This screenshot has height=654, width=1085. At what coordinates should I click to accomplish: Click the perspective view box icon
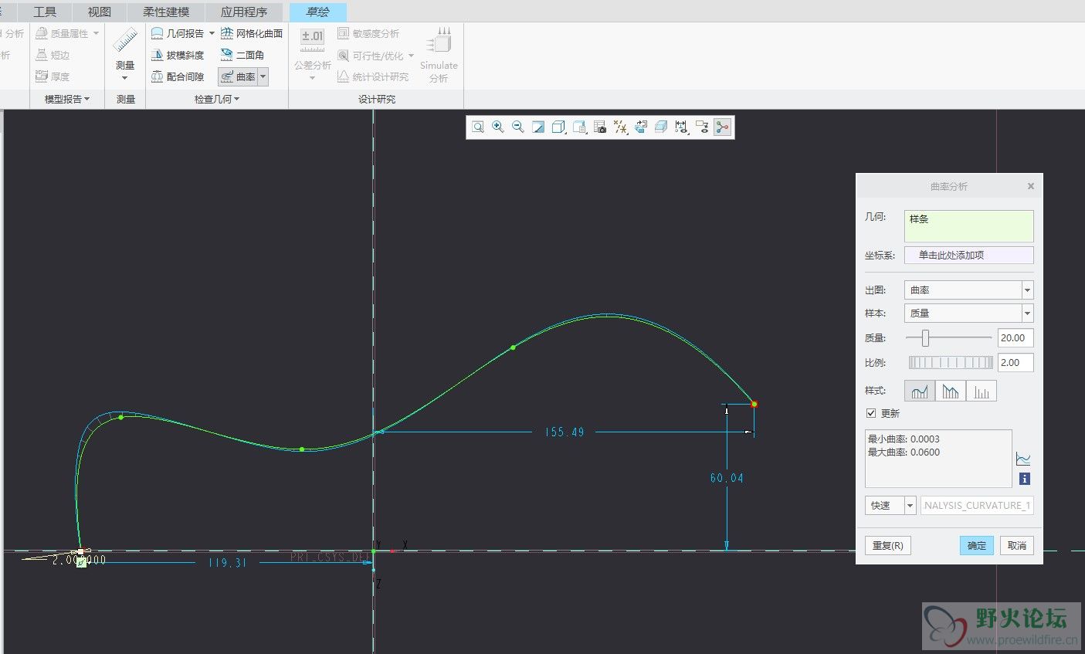[x=660, y=127]
